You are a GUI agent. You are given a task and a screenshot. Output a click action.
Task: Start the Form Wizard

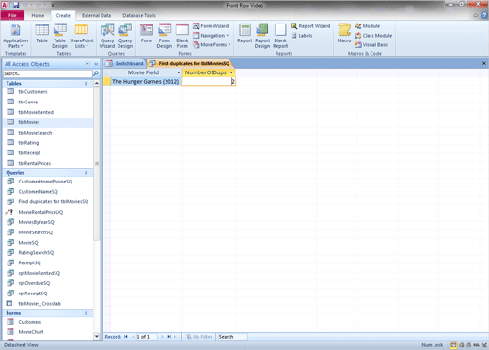(x=211, y=26)
